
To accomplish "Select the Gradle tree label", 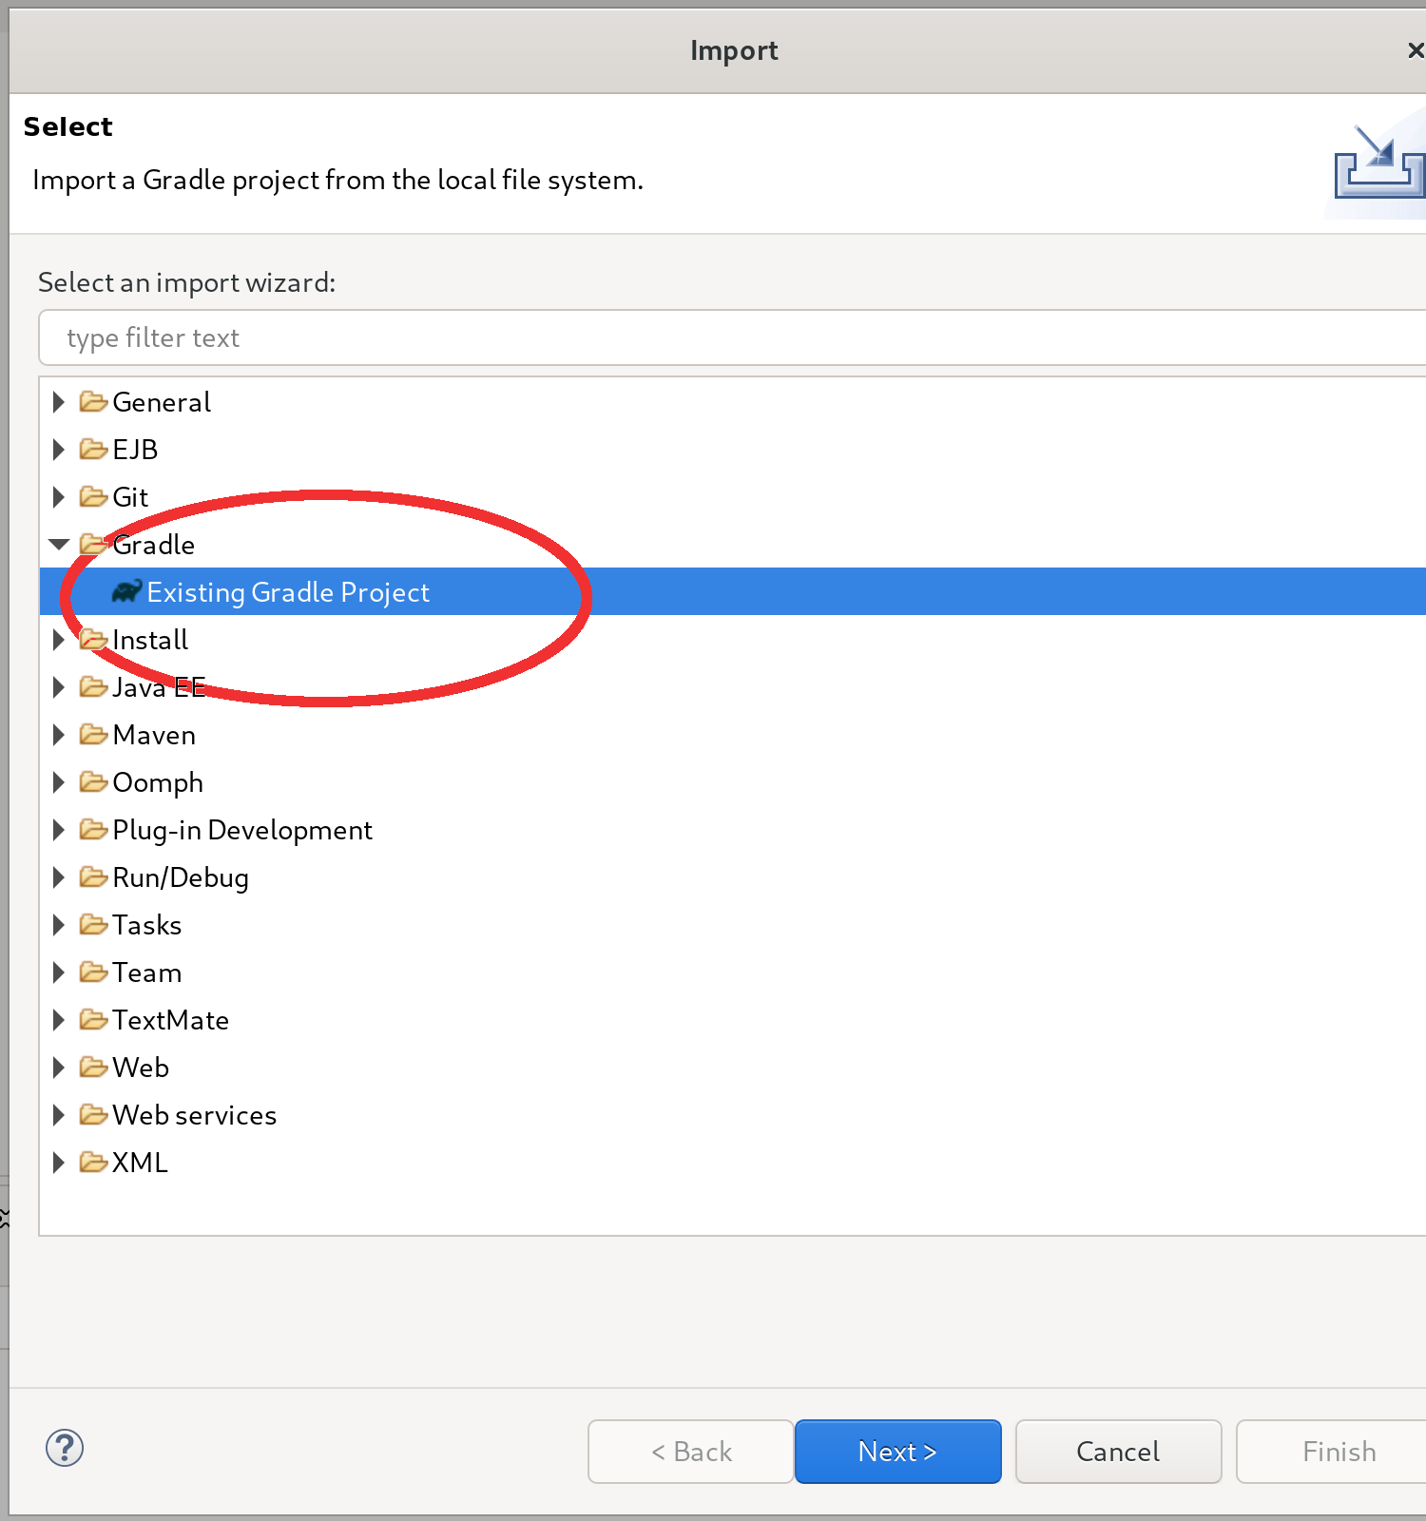I will click(x=153, y=545).
